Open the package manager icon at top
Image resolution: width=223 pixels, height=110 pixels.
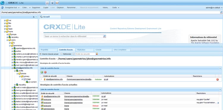(52, 3)
